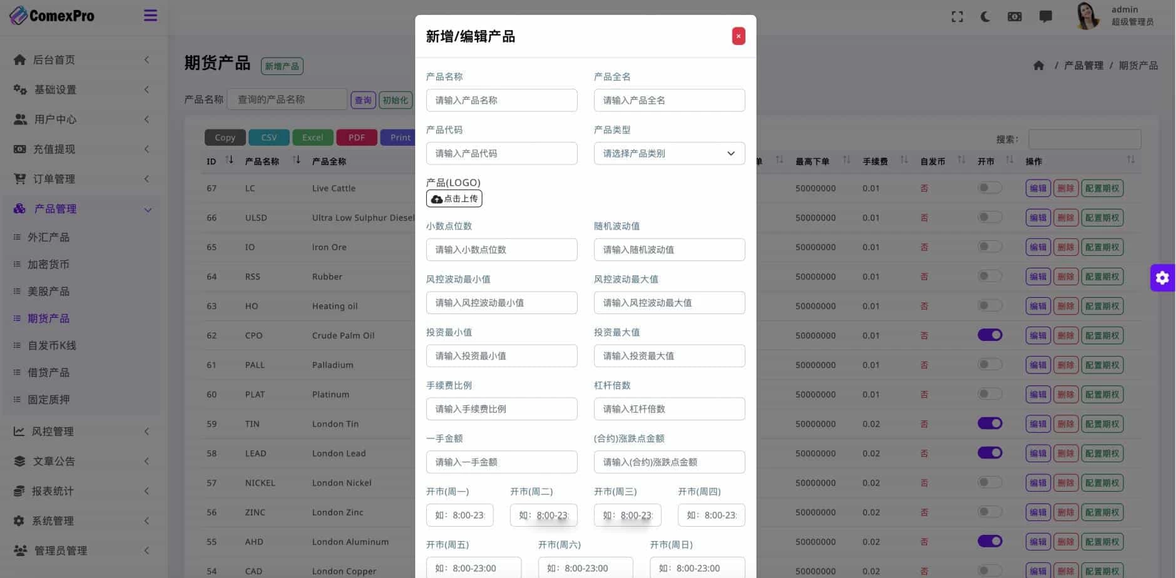Open the 产品类型 dropdown

(x=669, y=153)
